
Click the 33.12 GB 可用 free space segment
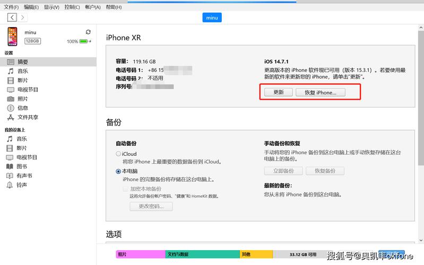pyautogui.click(x=303, y=254)
